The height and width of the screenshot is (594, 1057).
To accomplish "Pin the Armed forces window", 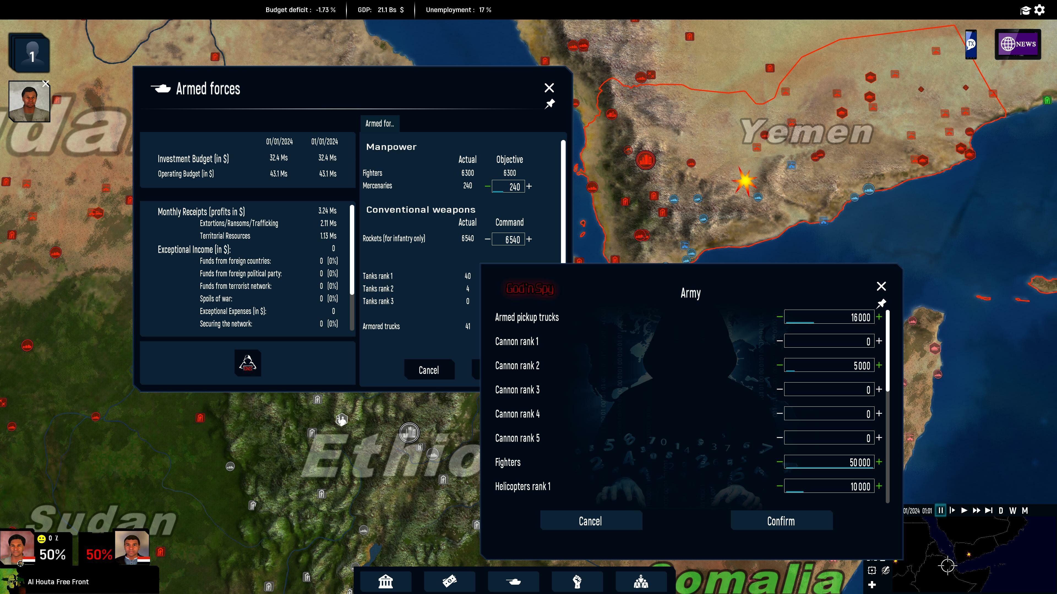I will coord(550,104).
